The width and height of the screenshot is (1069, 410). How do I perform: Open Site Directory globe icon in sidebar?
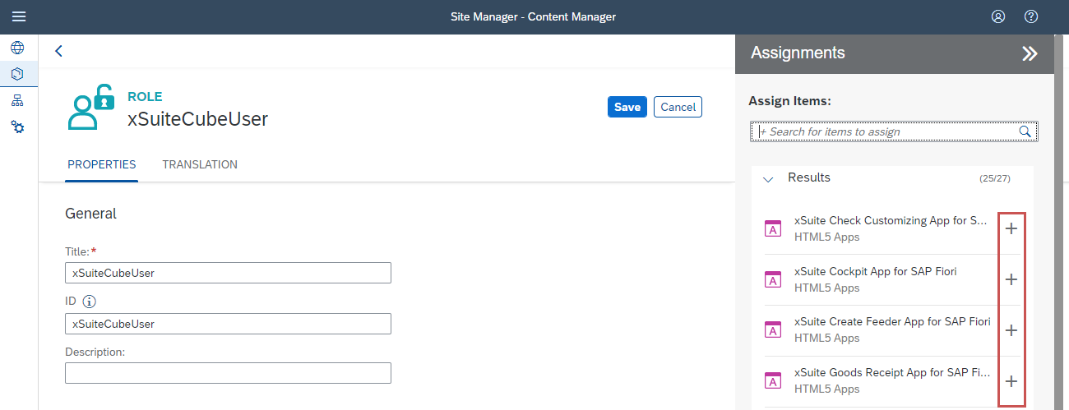coord(17,48)
